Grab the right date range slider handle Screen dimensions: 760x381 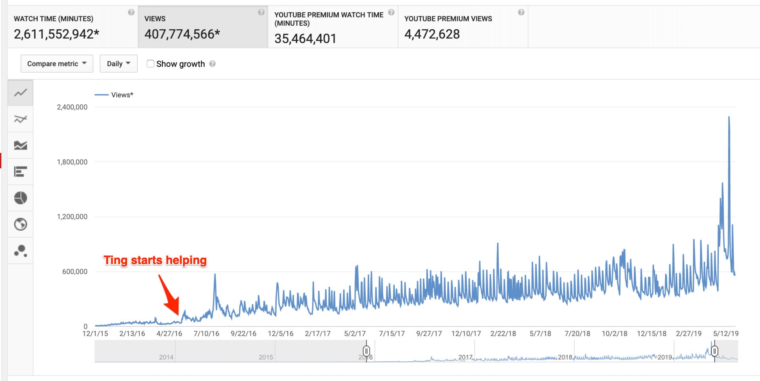coord(714,351)
